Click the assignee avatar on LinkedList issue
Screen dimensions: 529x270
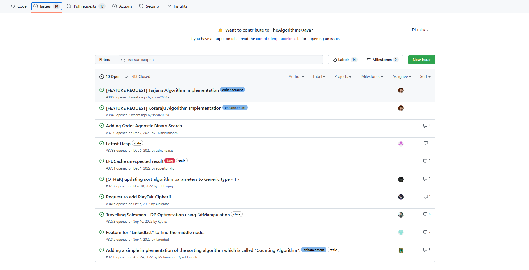tap(401, 233)
